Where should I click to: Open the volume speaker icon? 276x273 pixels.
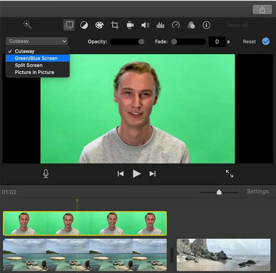pyautogui.click(x=145, y=25)
